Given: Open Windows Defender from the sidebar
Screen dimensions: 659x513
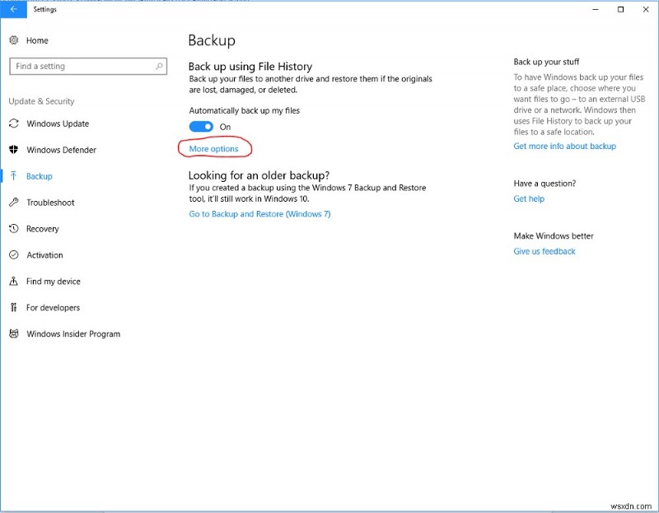Looking at the screenshot, I should pyautogui.click(x=13, y=150).
